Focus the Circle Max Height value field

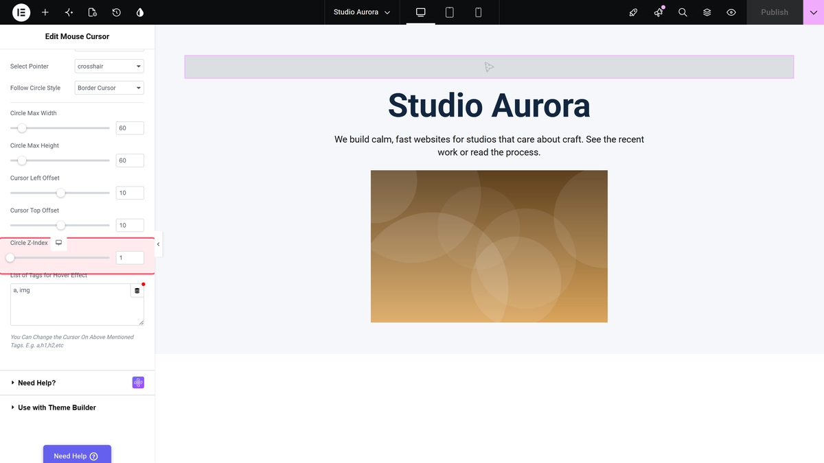pos(130,161)
